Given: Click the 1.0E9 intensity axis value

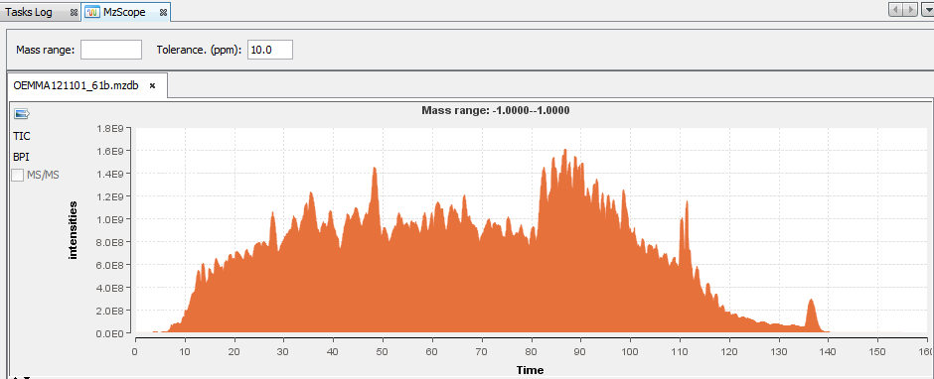Looking at the screenshot, I should (111, 219).
